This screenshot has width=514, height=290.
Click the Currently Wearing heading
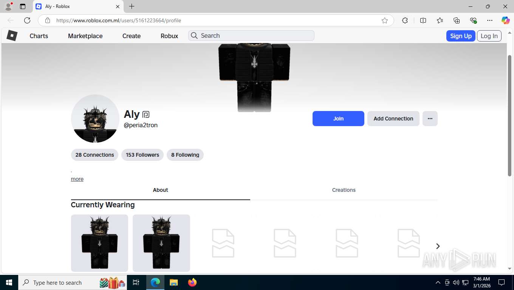(x=103, y=205)
